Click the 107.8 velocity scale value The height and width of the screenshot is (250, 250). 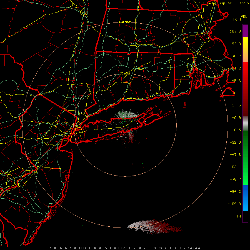point(235,31)
